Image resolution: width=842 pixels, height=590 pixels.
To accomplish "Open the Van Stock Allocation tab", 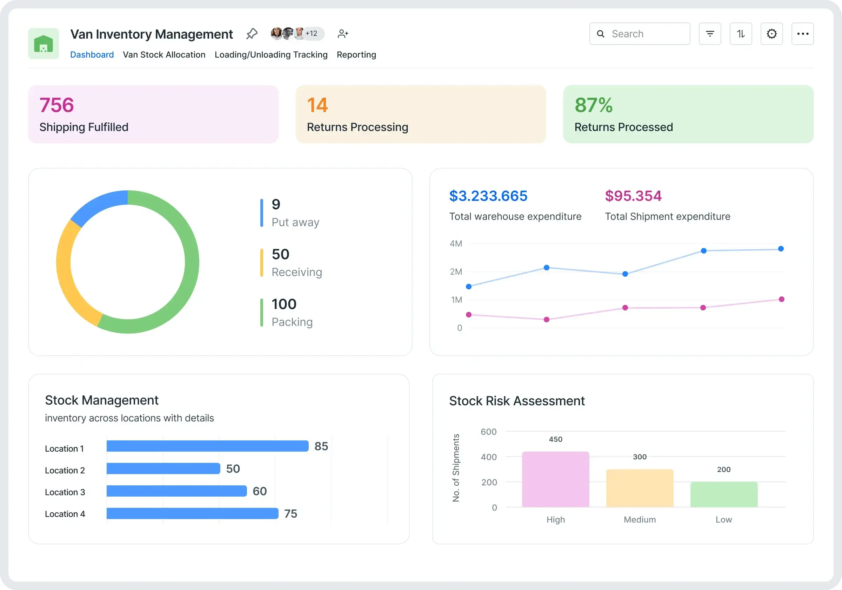I will click(x=164, y=55).
